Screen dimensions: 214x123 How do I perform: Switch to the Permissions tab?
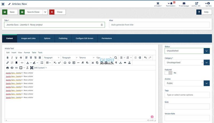[x=107, y=38]
